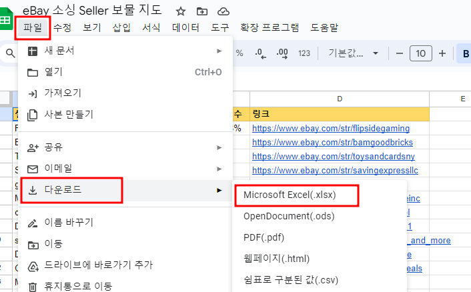Image resolution: width=471 pixels, height=292 pixels.
Task: Click the copy icon beside 사본 만들기
Action: click(33, 115)
